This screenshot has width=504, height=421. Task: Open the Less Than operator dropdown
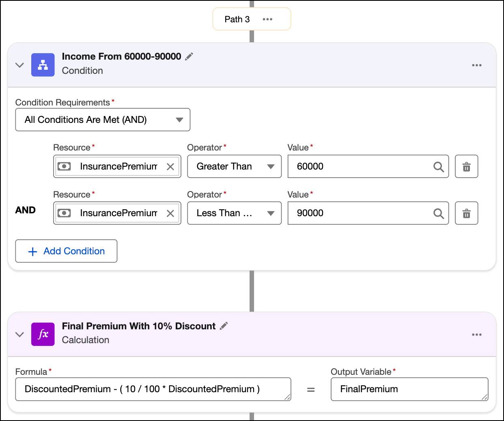click(x=234, y=213)
